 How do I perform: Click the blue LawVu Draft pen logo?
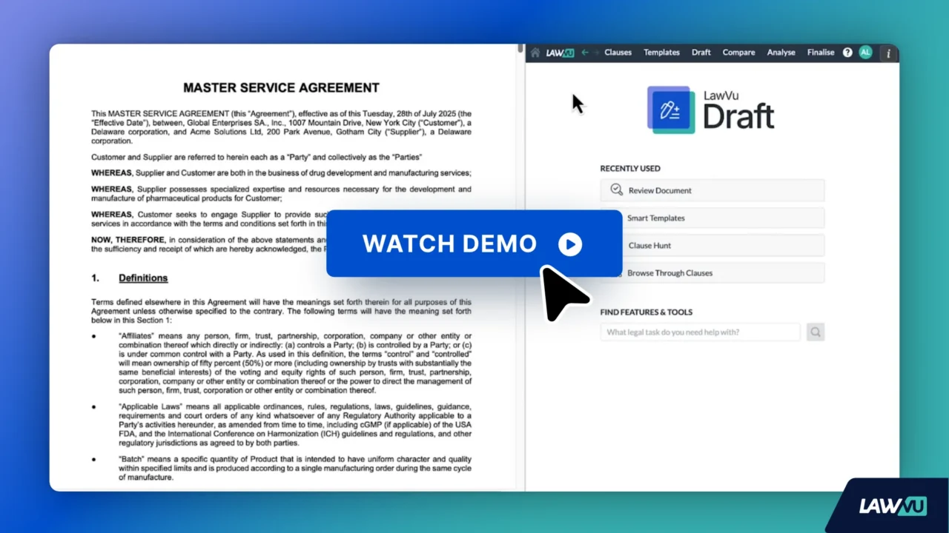(x=671, y=110)
